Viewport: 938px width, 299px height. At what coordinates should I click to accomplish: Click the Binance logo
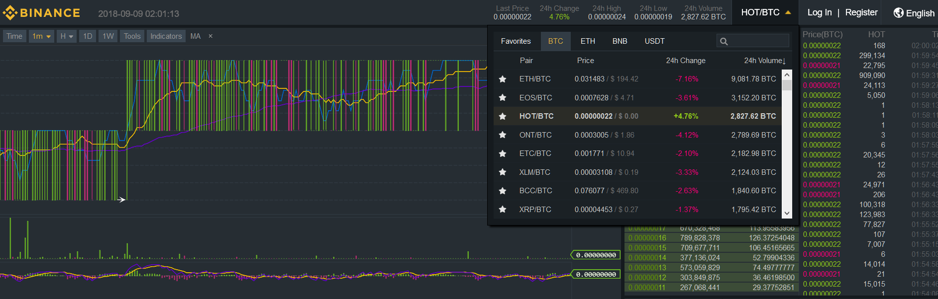point(41,13)
